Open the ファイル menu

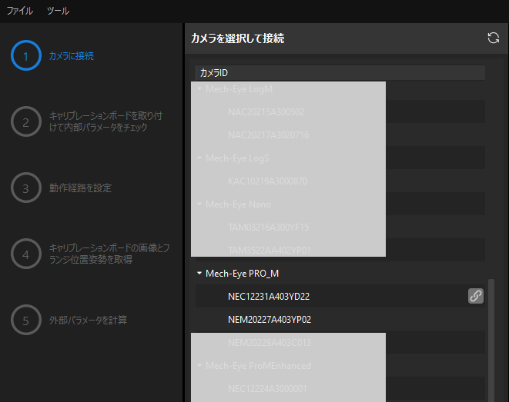coord(20,11)
